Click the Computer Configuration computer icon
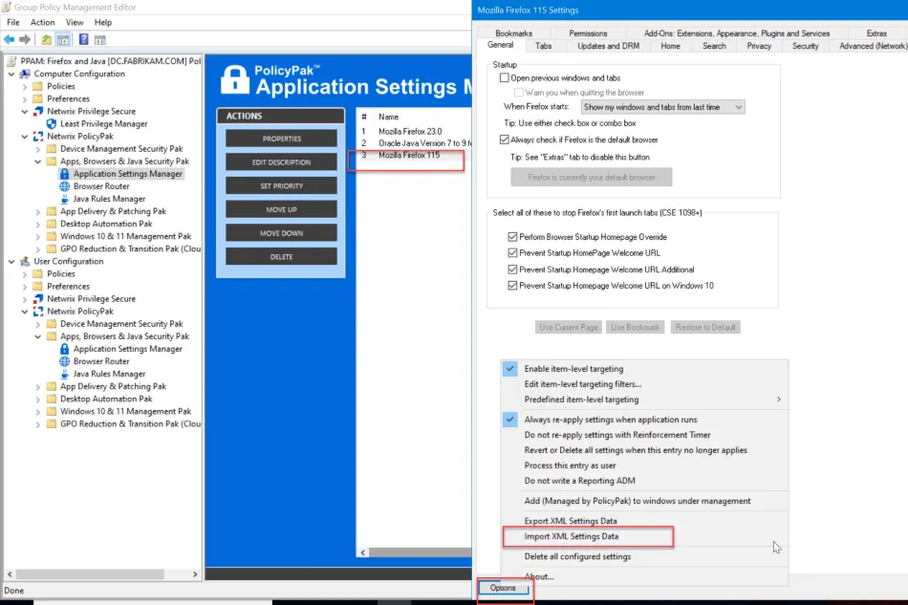 click(25, 75)
